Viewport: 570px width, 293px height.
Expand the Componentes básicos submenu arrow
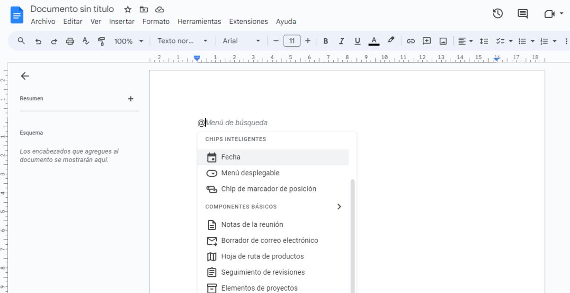coord(339,207)
